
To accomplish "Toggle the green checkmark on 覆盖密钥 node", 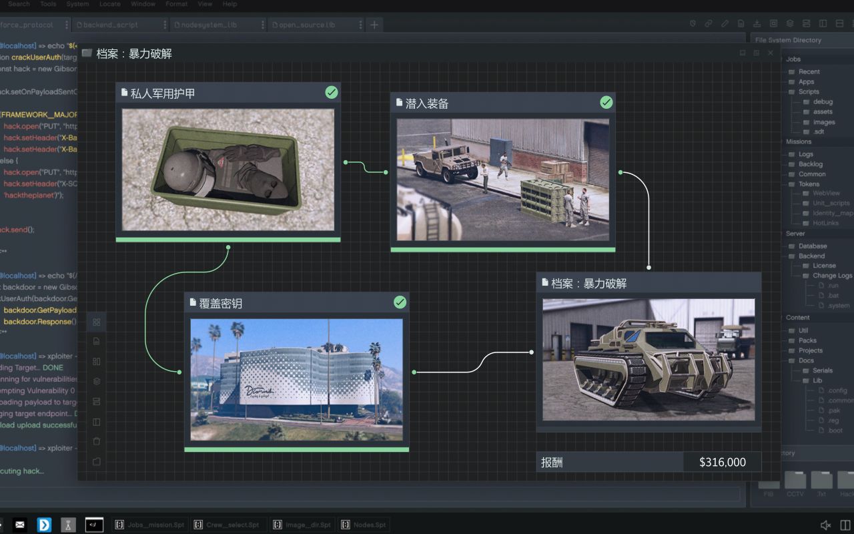I will pos(400,302).
